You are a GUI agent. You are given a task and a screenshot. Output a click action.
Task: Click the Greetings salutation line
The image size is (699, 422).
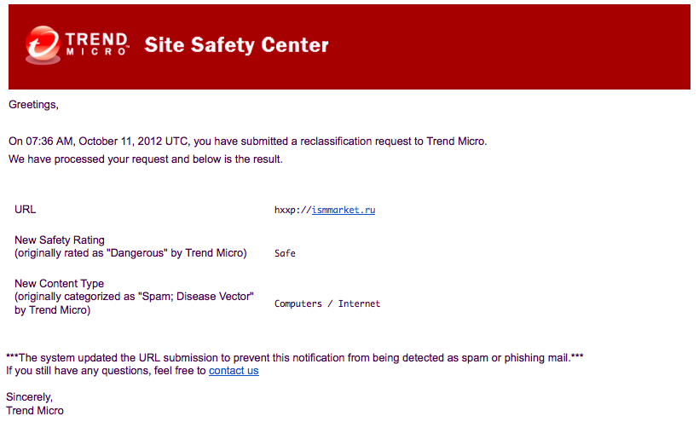[33, 105]
